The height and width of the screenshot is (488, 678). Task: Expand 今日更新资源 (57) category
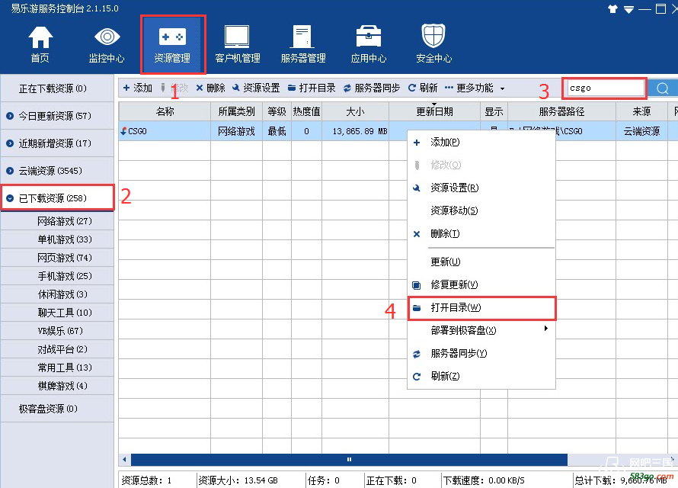[57, 116]
